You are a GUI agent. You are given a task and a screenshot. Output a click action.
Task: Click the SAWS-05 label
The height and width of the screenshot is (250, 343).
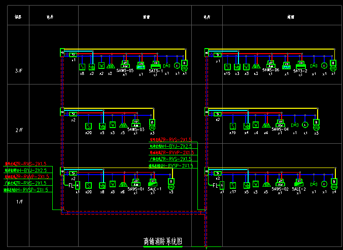(x=125, y=71)
